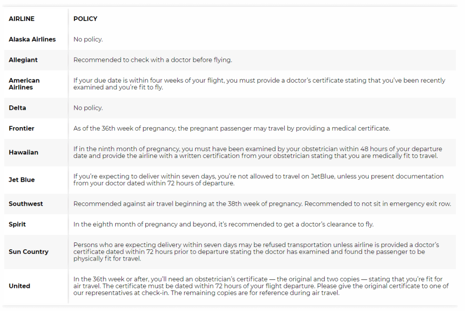The image size is (465, 311).
Task: Select the Hawaiian airline label
Action: click(23, 153)
